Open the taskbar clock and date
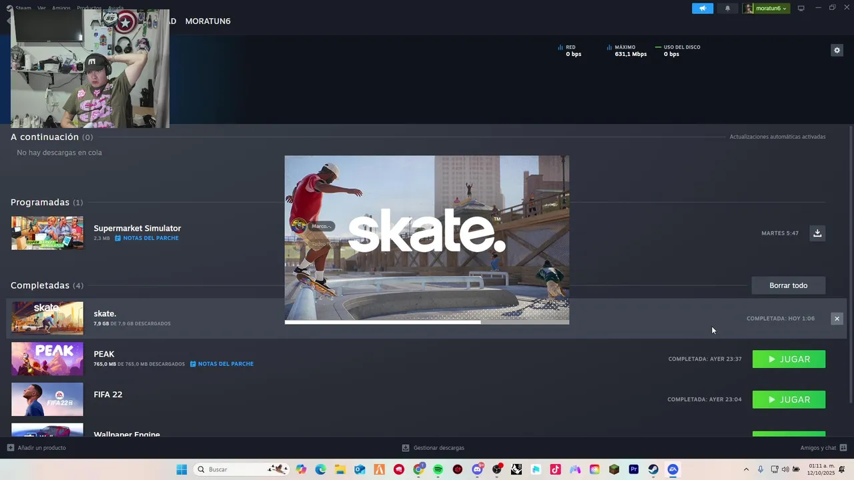This screenshot has height=480, width=854. point(821,469)
